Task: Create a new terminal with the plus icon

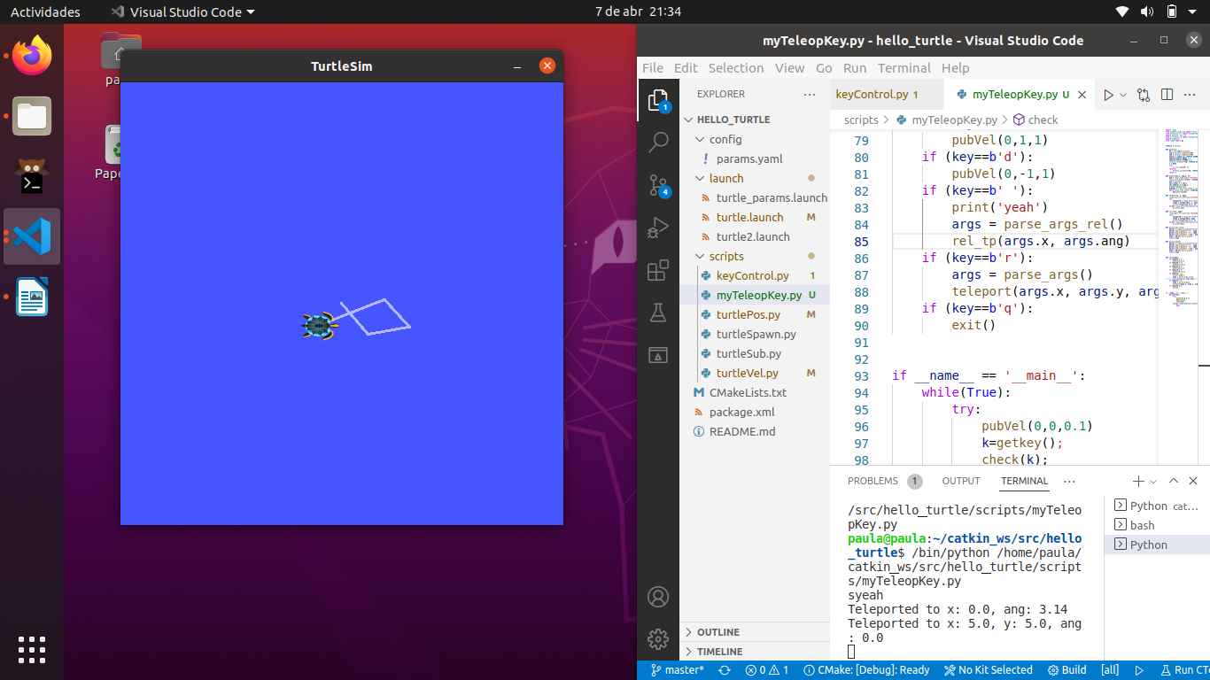Action: (x=1138, y=481)
